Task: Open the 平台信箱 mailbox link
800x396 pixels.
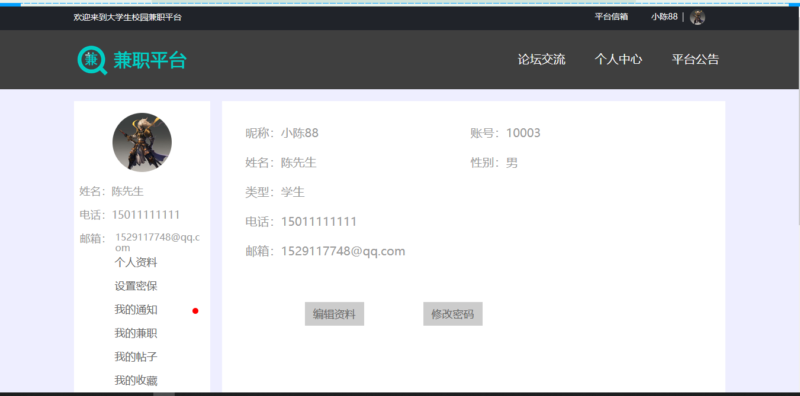Action: pyautogui.click(x=612, y=17)
